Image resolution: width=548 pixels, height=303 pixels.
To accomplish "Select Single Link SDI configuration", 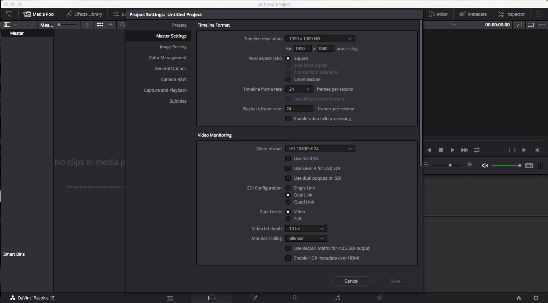I will pyautogui.click(x=288, y=188).
